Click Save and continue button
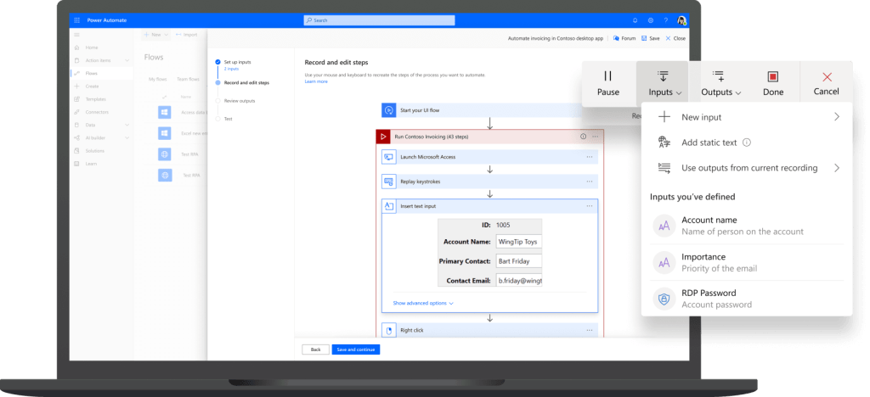Image resolution: width=870 pixels, height=397 pixels. [x=356, y=349]
